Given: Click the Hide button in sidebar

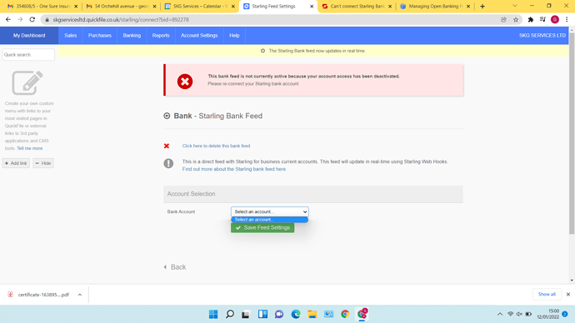Looking at the screenshot, I should 43,163.
